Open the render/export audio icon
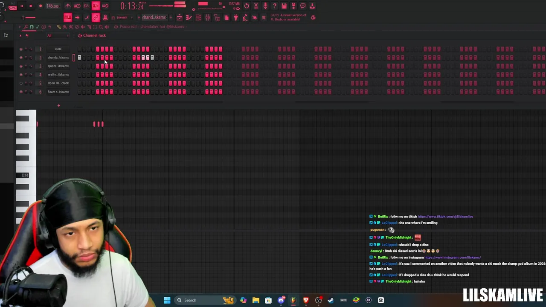The height and width of the screenshot is (307, 546). coord(293,6)
